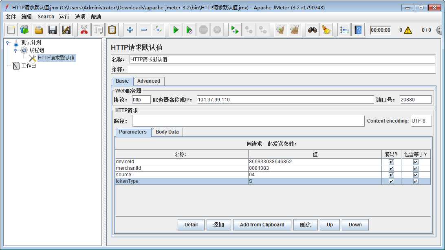Open the 编辑 menu
The width and height of the screenshot is (445, 250).
point(26,17)
